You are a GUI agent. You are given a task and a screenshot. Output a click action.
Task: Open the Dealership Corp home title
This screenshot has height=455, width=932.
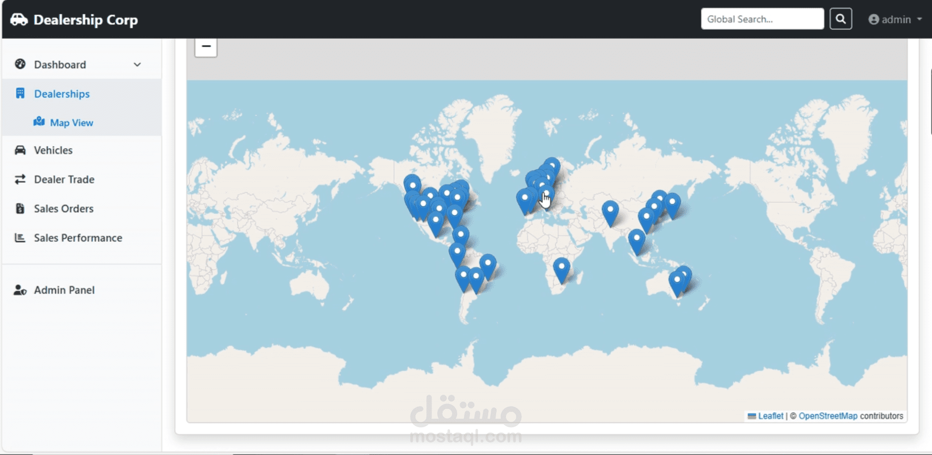85,20
